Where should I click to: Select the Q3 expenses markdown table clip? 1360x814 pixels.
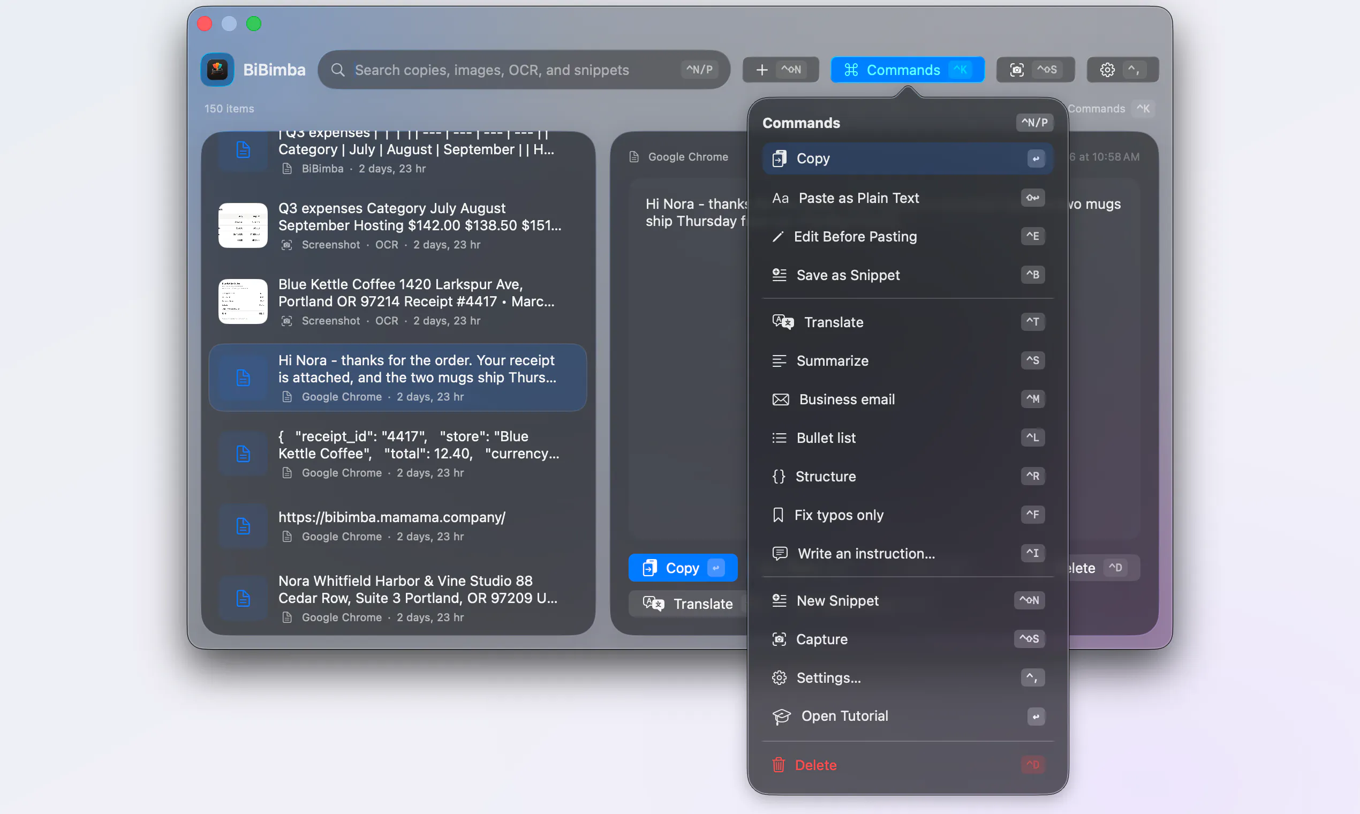point(398,155)
